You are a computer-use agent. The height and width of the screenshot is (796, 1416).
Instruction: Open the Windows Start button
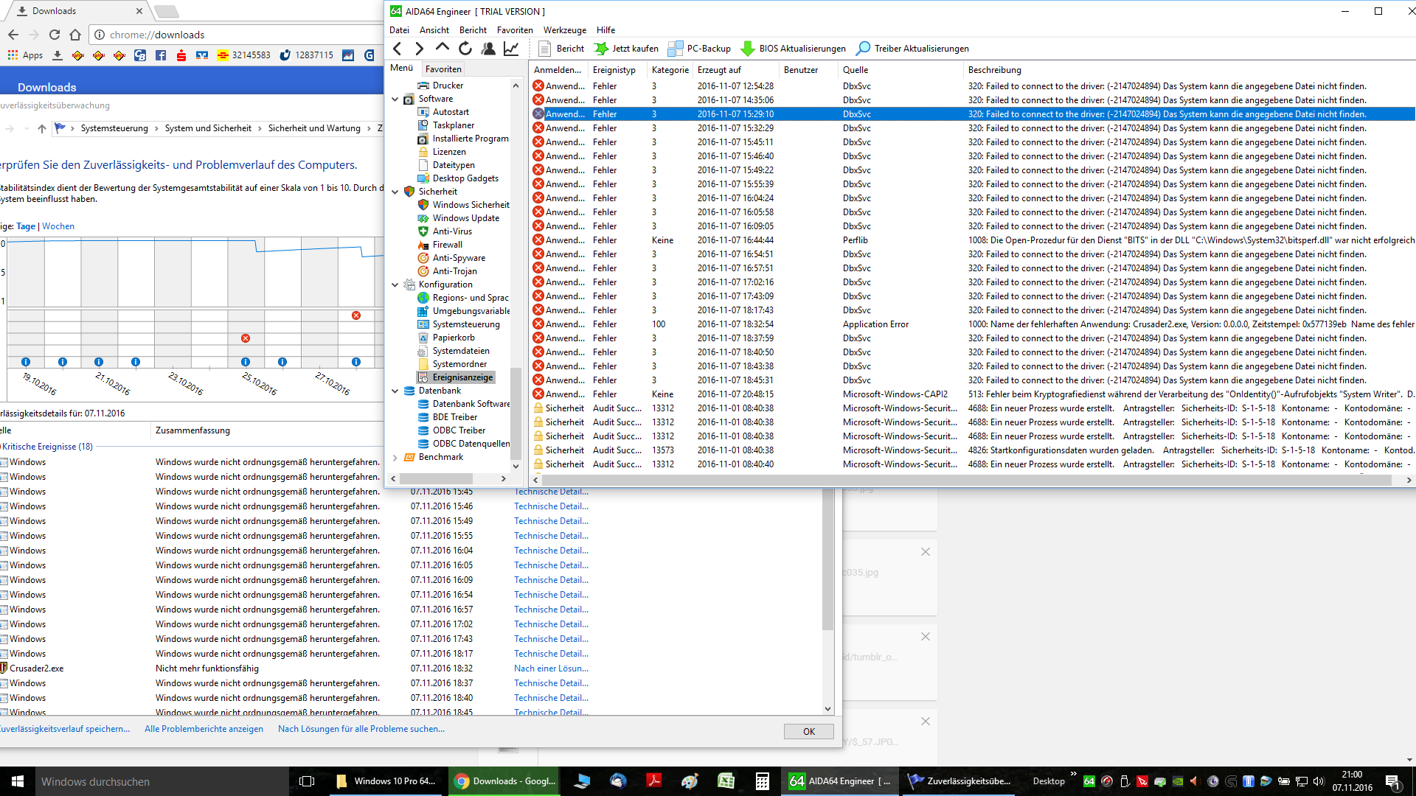[x=18, y=781]
